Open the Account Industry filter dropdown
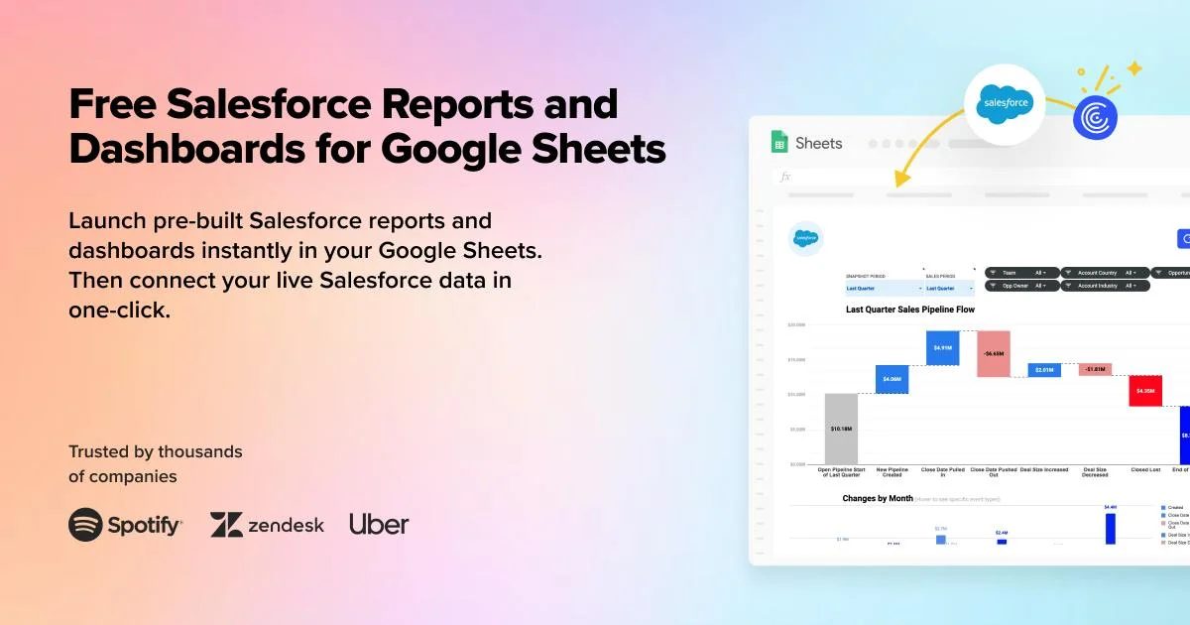This screenshot has height=625, width=1190. (x=1105, y=286)
